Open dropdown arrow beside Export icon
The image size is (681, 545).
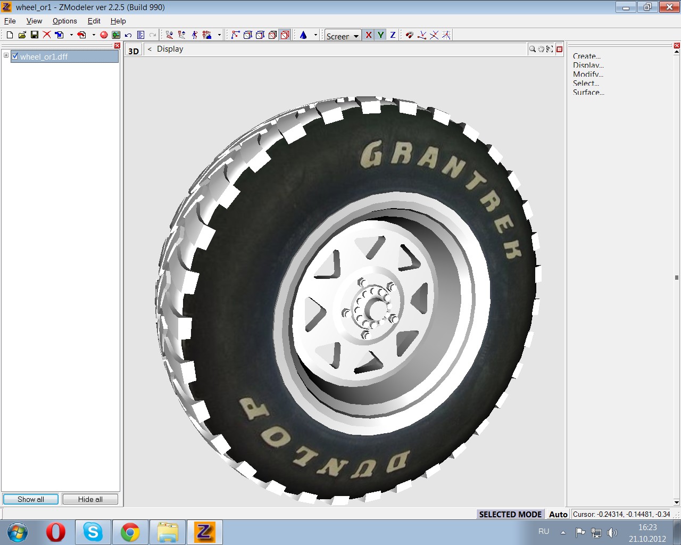94,35
